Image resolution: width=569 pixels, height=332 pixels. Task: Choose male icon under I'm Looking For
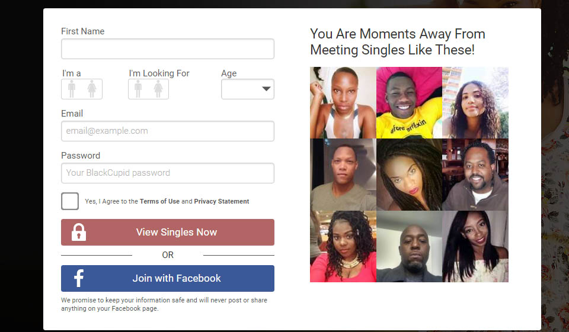(138, 89)
